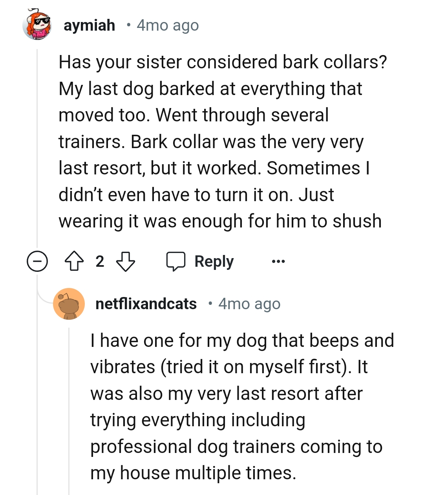
Task: Click the line 'Has your sister considered bark collars?'
Action: click(223, 62)
